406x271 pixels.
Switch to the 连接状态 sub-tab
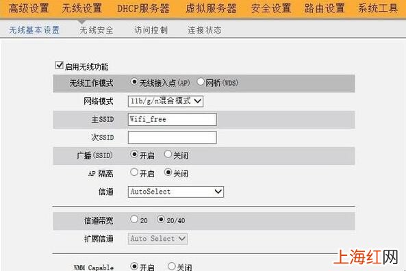click(x=205, y=30)
